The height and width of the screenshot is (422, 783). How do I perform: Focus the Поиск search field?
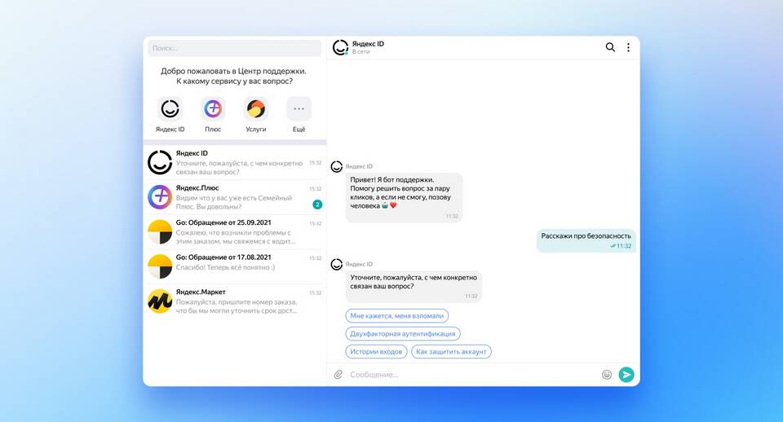(x=235, y=48)
